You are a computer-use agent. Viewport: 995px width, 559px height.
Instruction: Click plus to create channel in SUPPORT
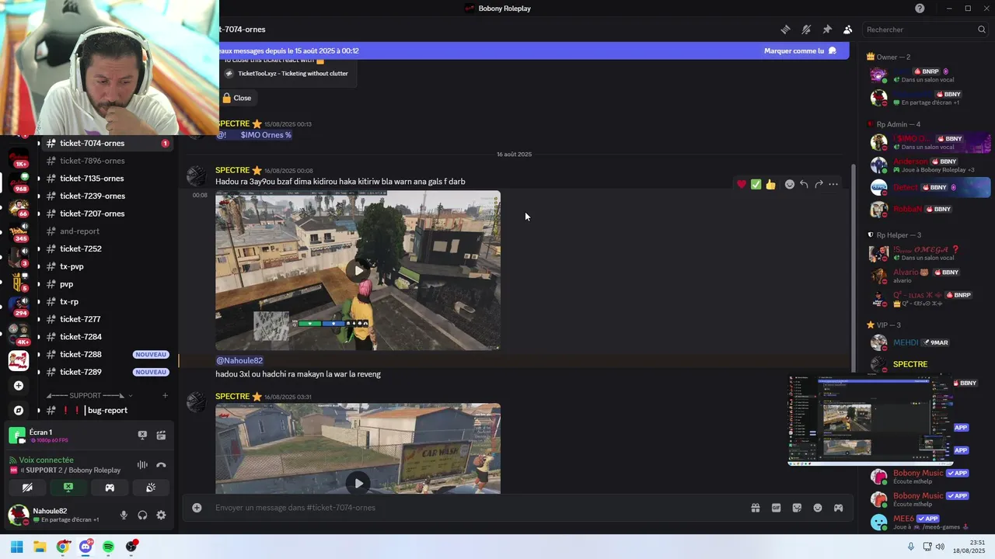point(165,396)
